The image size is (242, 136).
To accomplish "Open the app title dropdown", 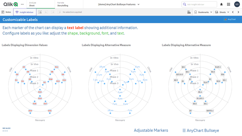I will (119, 5).
